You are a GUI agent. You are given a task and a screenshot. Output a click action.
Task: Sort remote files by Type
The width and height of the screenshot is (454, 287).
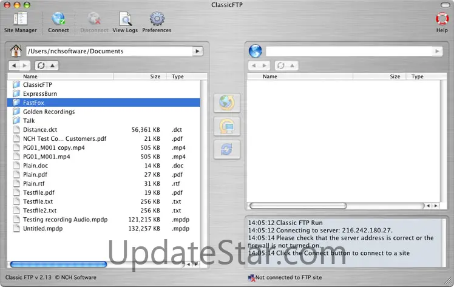click(426, 76)
